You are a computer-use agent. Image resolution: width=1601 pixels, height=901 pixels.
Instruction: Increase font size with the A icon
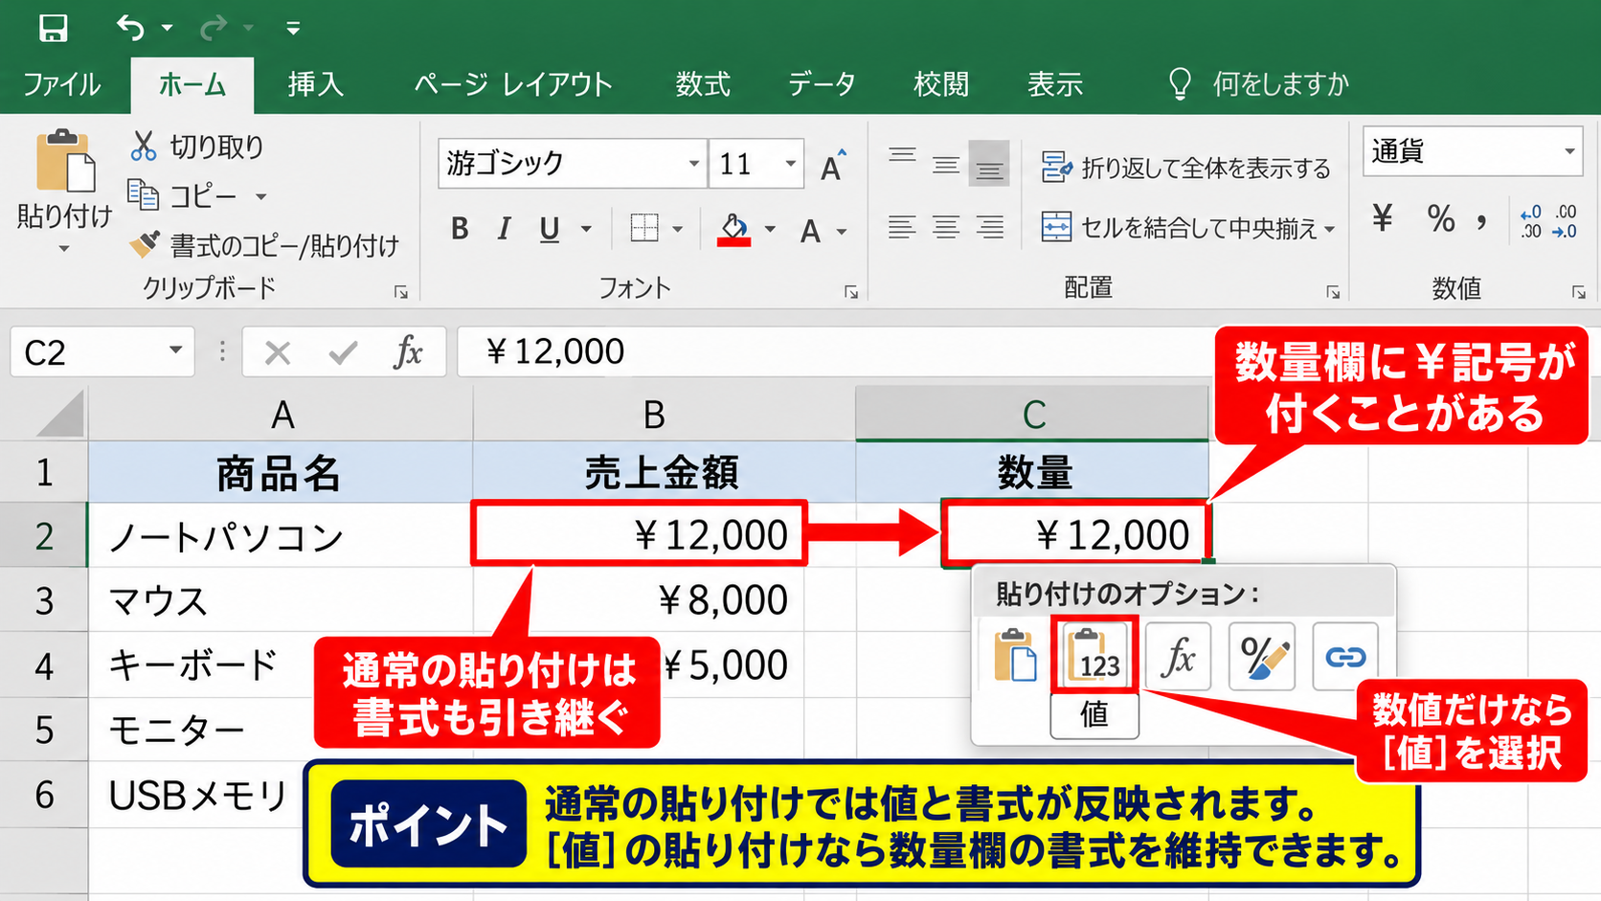click(834, 165)
